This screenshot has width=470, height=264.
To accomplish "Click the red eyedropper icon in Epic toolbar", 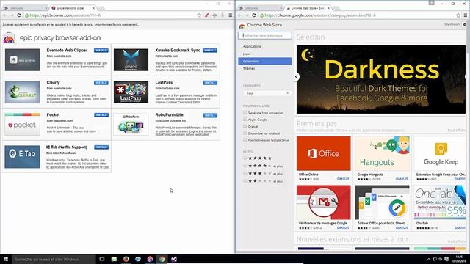I will click(207, 15).
